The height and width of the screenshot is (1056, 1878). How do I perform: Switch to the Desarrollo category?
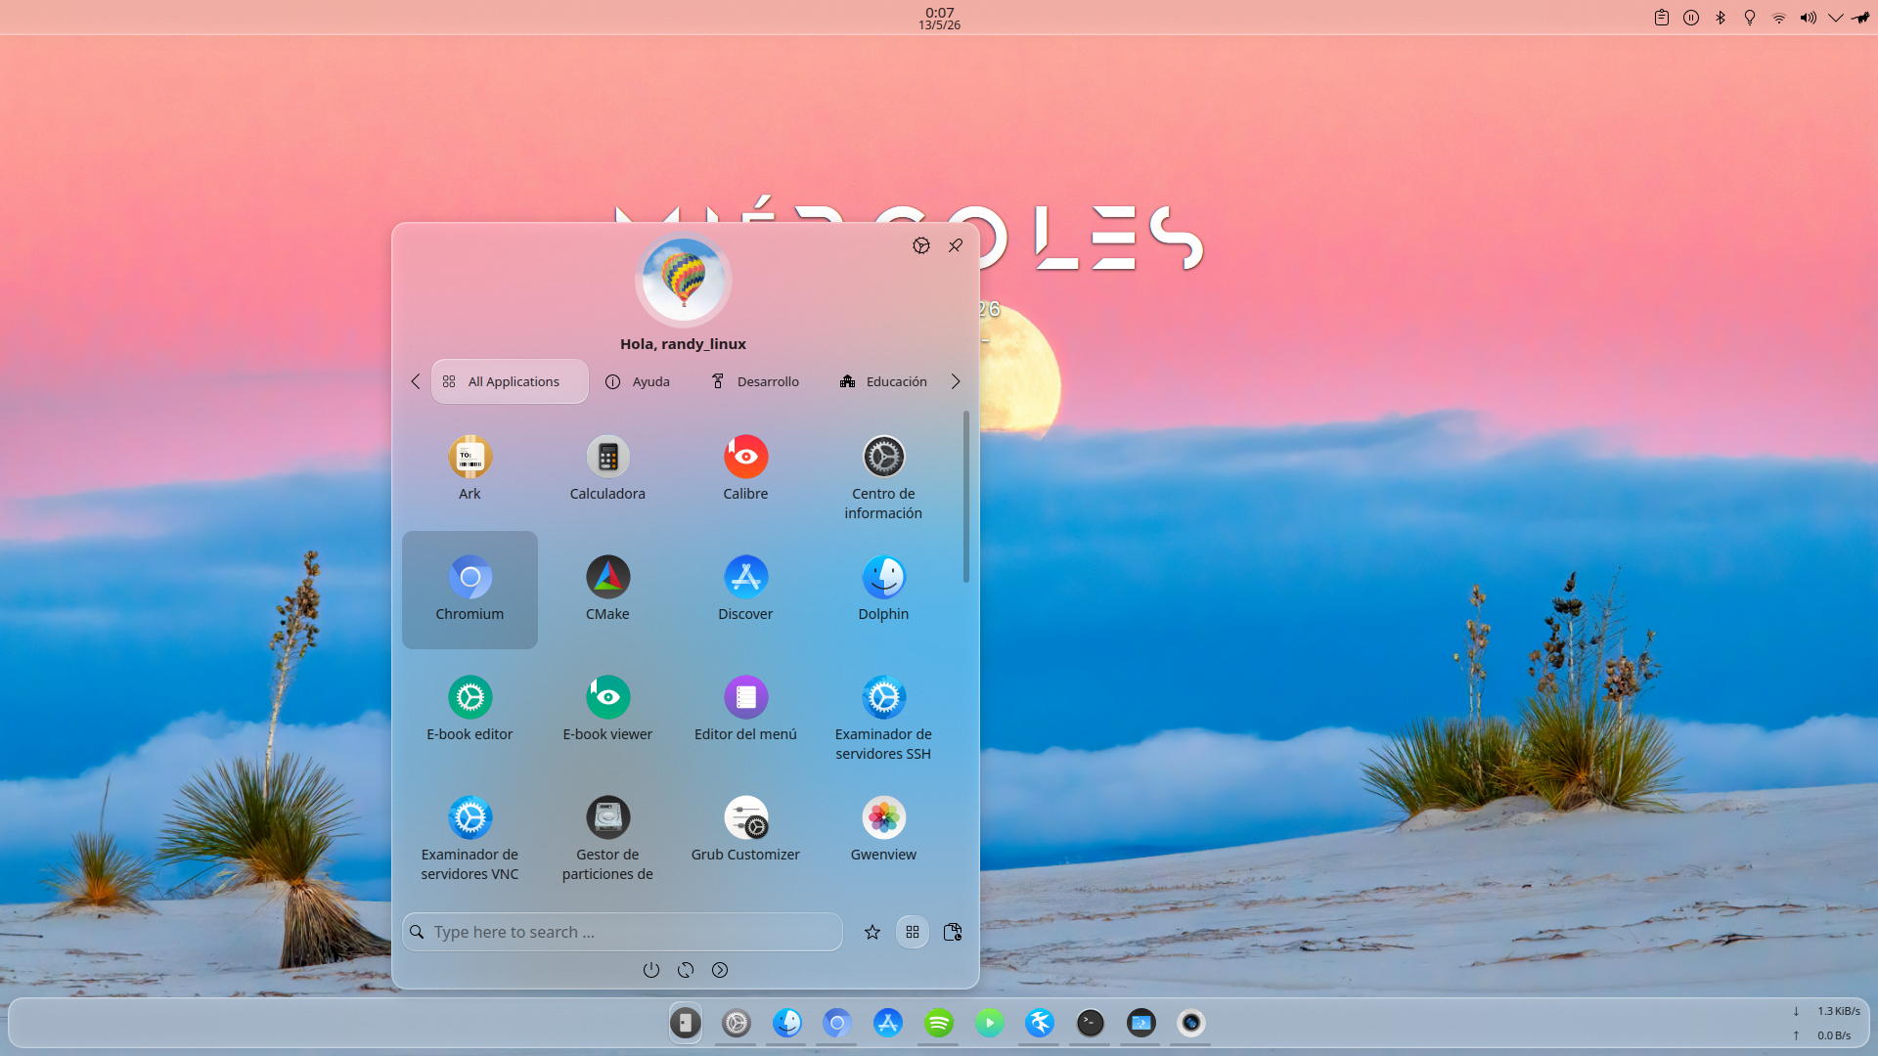click(755, 381)
